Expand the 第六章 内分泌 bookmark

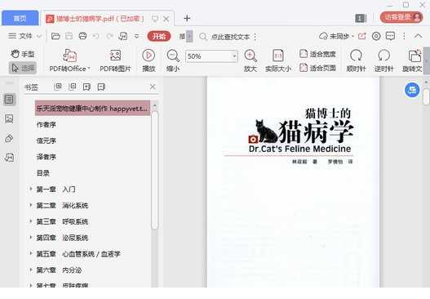(x=31, y=270)
